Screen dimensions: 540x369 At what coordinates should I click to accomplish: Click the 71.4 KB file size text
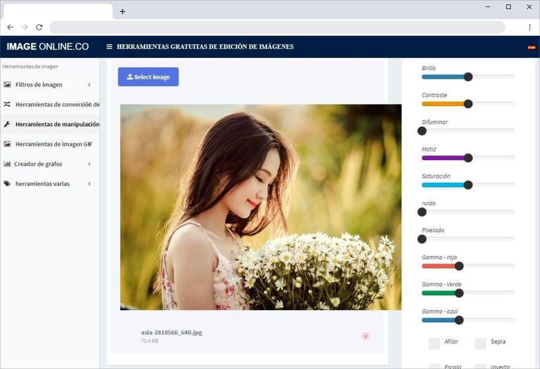[149, 341]
